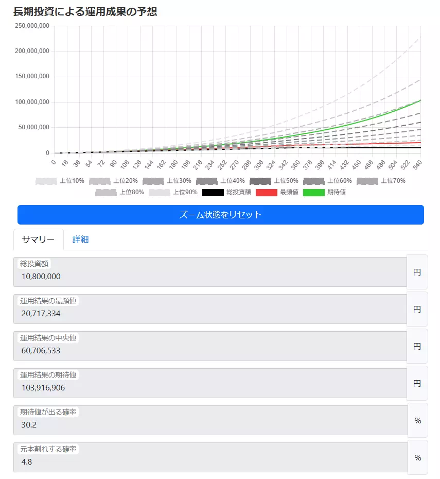Open the 詳細 tab
Screen dimensions: 440x479
tap(81, 239)
